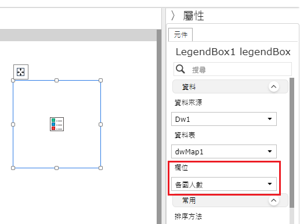Click right-middle resize handle of LegendBox
The image size is (300, 224).
pos(100,124)
